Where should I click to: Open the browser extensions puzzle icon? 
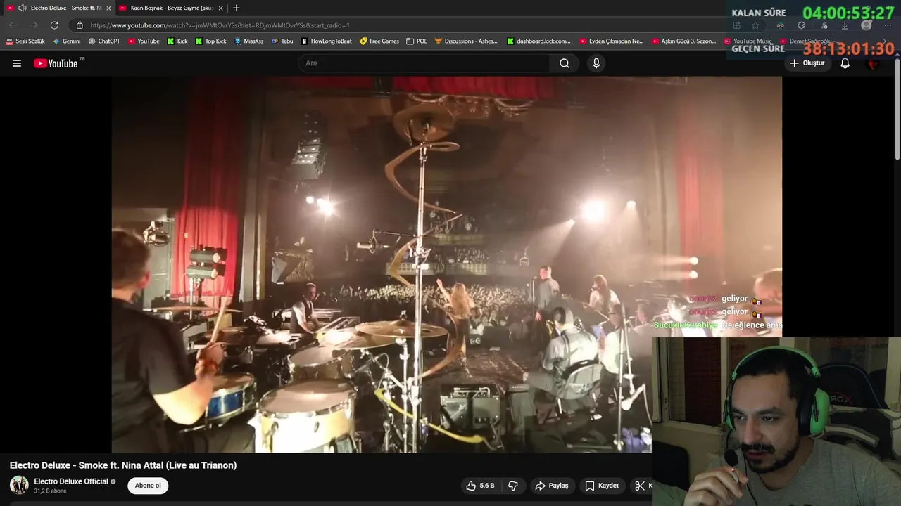tap(801, 25)
